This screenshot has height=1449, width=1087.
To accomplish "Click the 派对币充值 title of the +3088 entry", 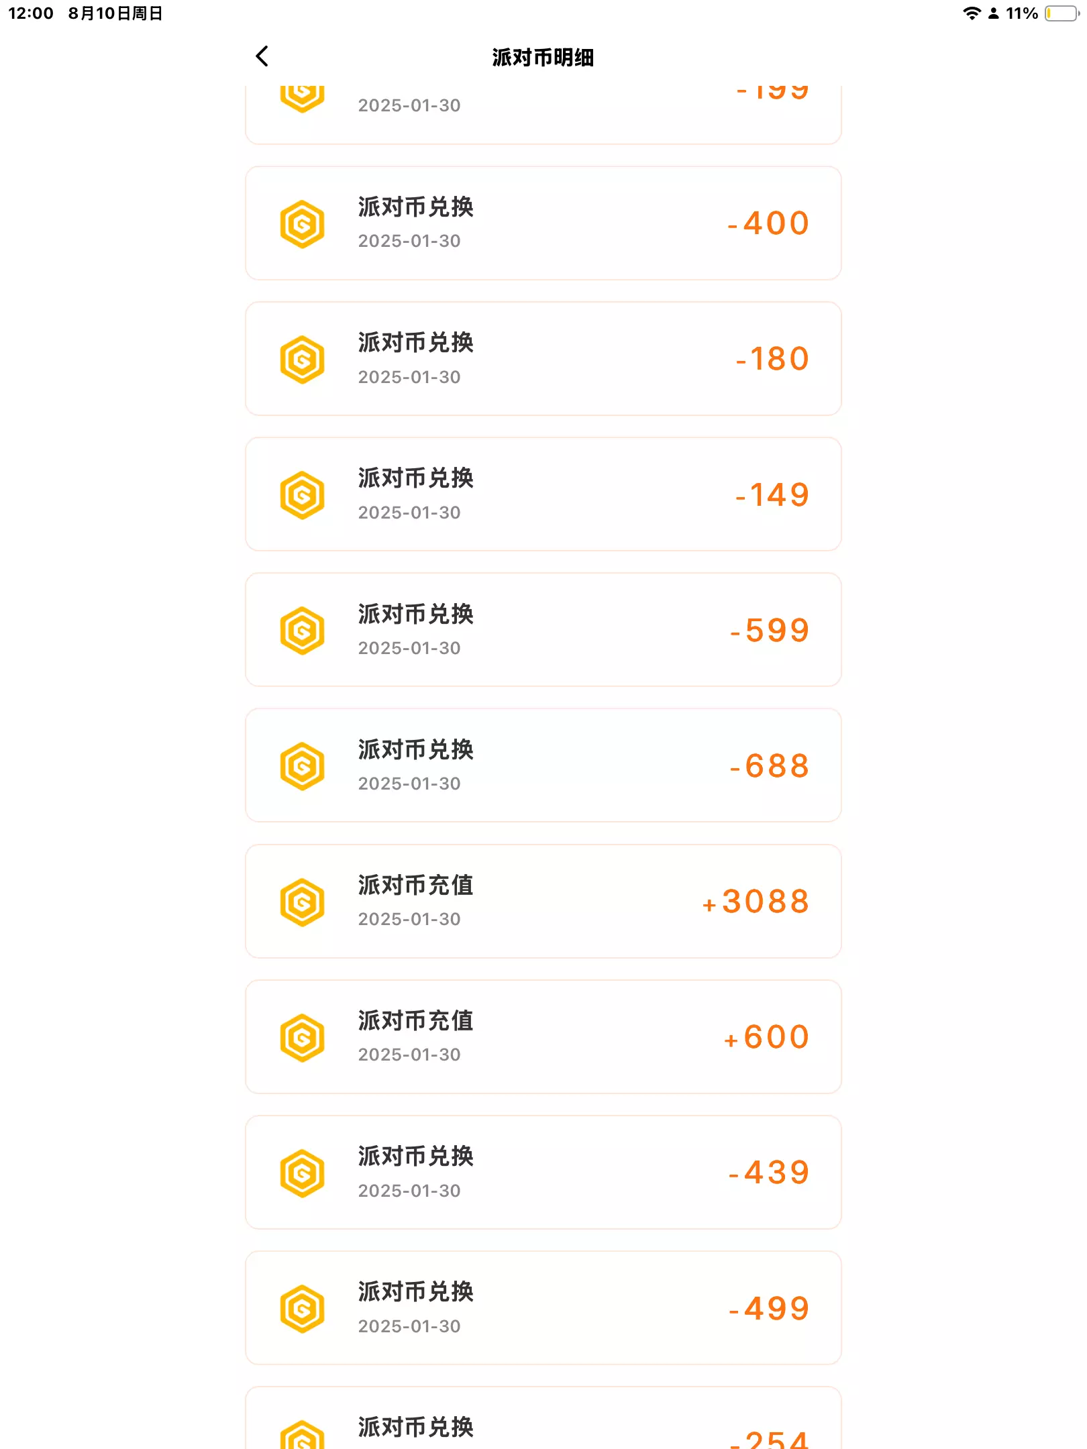I will coord(415,885).
